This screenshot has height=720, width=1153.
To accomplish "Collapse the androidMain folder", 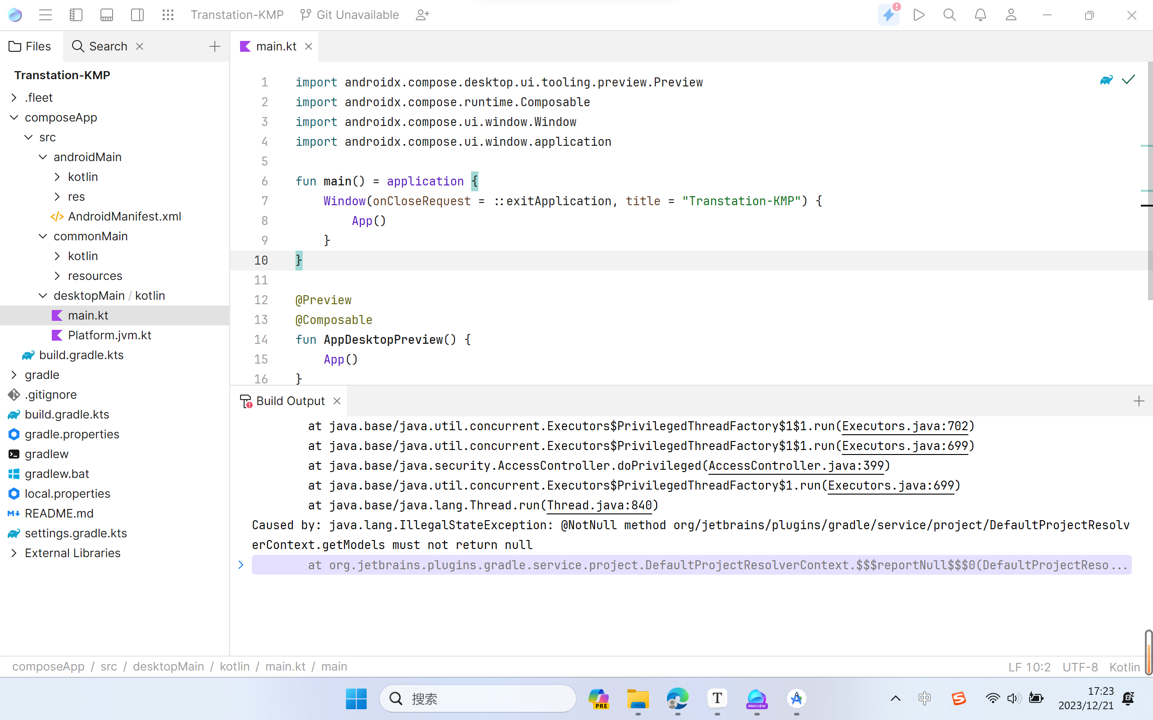I will (x=43, y=157).
